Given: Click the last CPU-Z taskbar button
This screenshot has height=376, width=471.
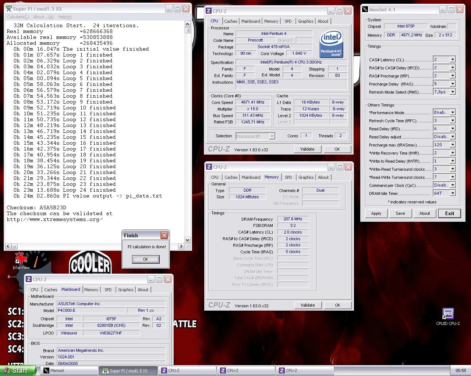Looking at the screenshot, I should pos(304,370).
